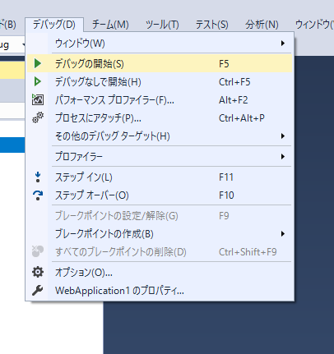Open the チーム(M) menu
Image resolution: width=334 pixels, height=354 pixels.
tap(110, 25)
